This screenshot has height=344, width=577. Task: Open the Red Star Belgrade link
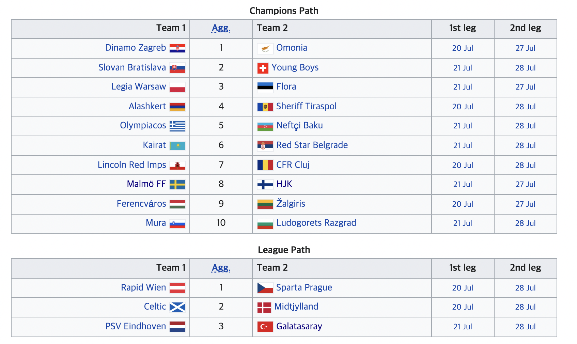pos(312,145)
